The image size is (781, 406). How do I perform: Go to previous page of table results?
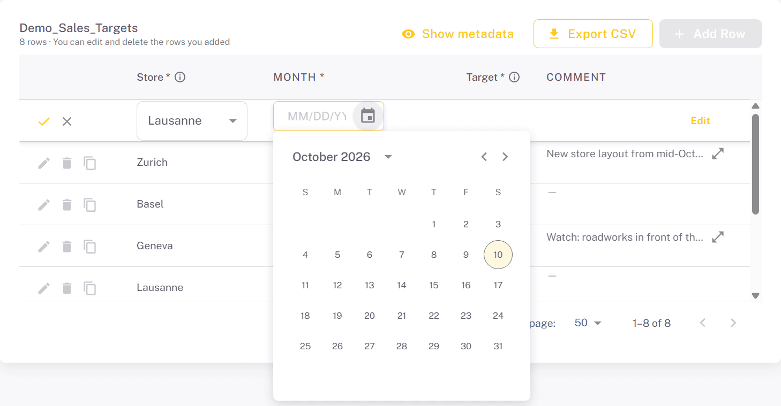703,323
